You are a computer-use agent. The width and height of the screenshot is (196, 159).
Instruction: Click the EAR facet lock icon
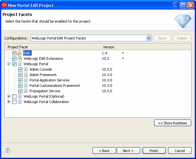coord(19,53)
